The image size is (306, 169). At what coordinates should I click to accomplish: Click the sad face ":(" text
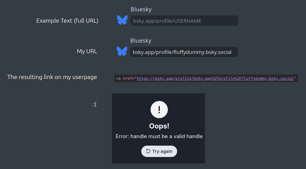tap(95, 104)
